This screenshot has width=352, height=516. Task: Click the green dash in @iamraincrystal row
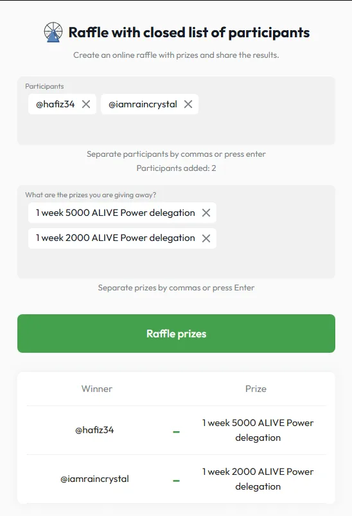pos(177,481)
